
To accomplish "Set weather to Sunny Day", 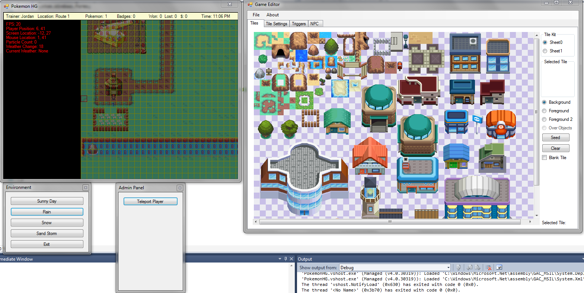I will coord(47,201).
